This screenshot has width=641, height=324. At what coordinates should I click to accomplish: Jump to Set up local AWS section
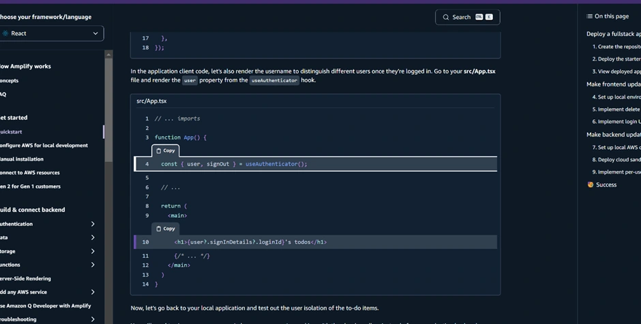point(616,147)
